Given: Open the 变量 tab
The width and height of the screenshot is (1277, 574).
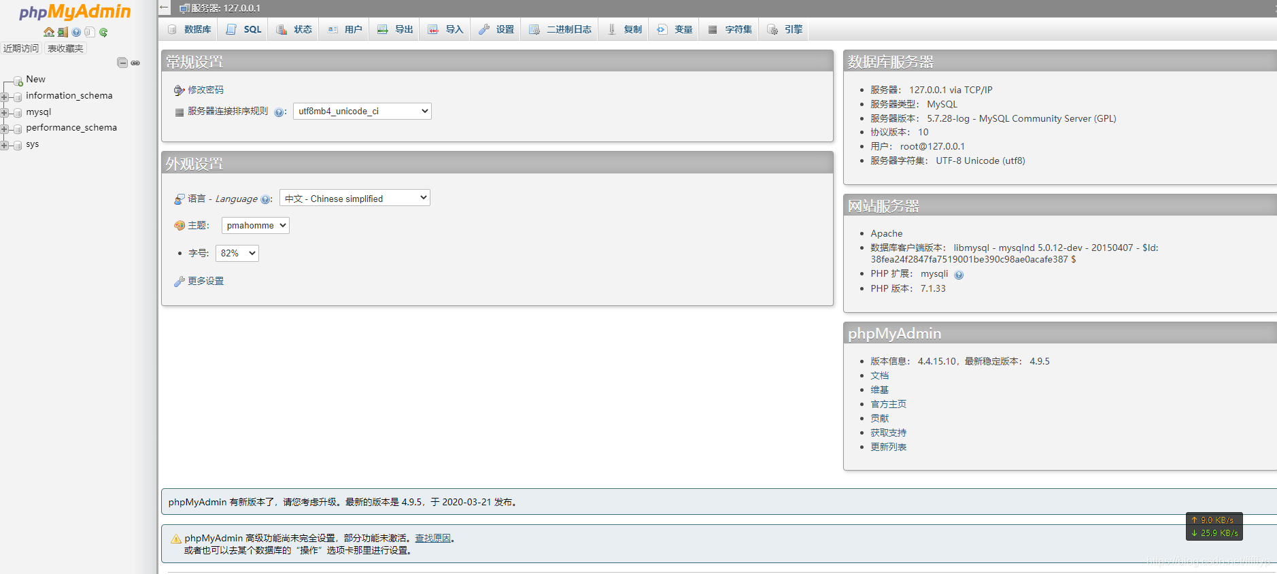Looking at the screenshot, I should click(x=675, y=29).
